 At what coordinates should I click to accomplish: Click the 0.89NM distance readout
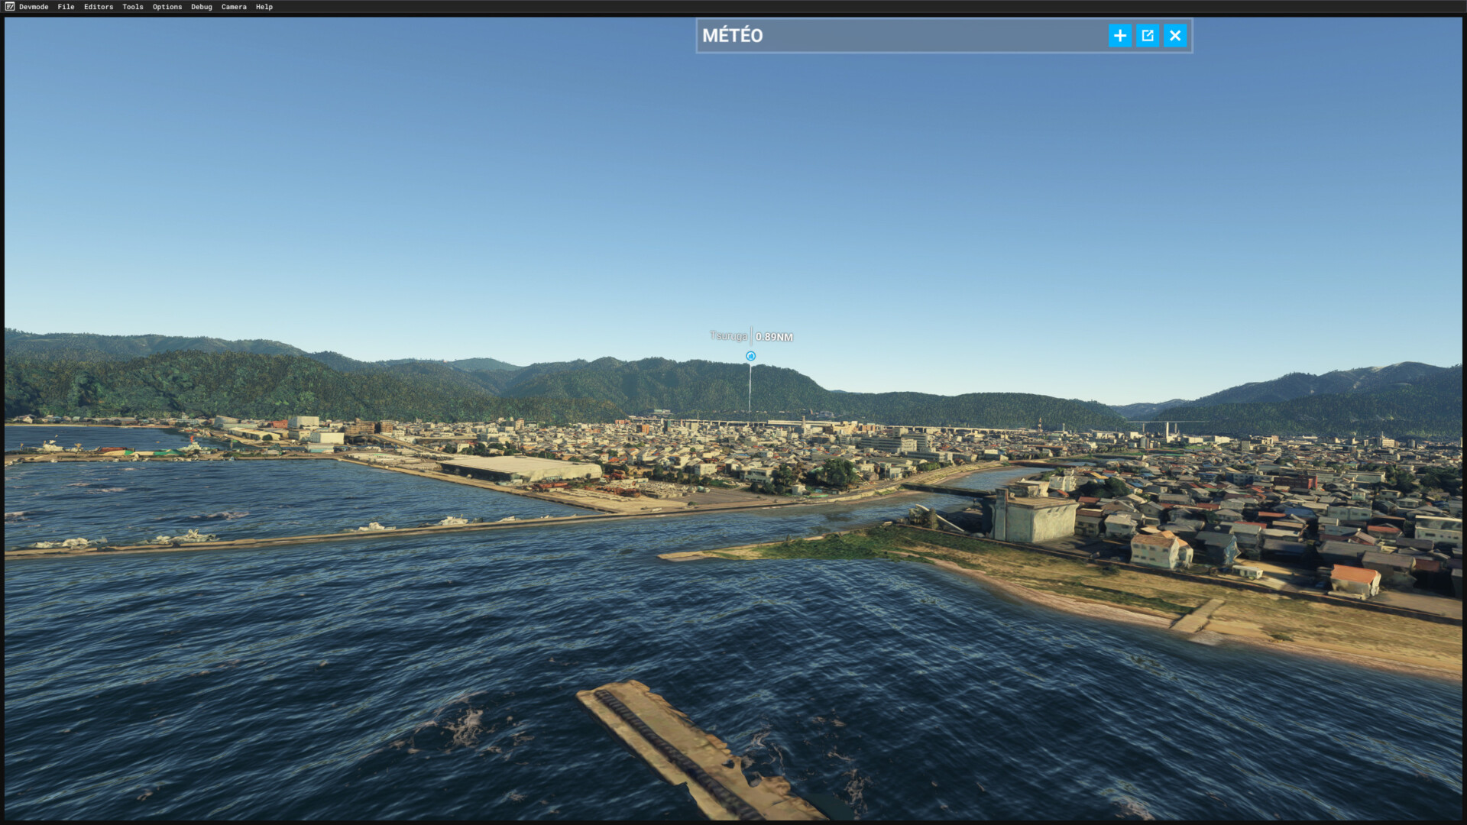click(774, 337)
